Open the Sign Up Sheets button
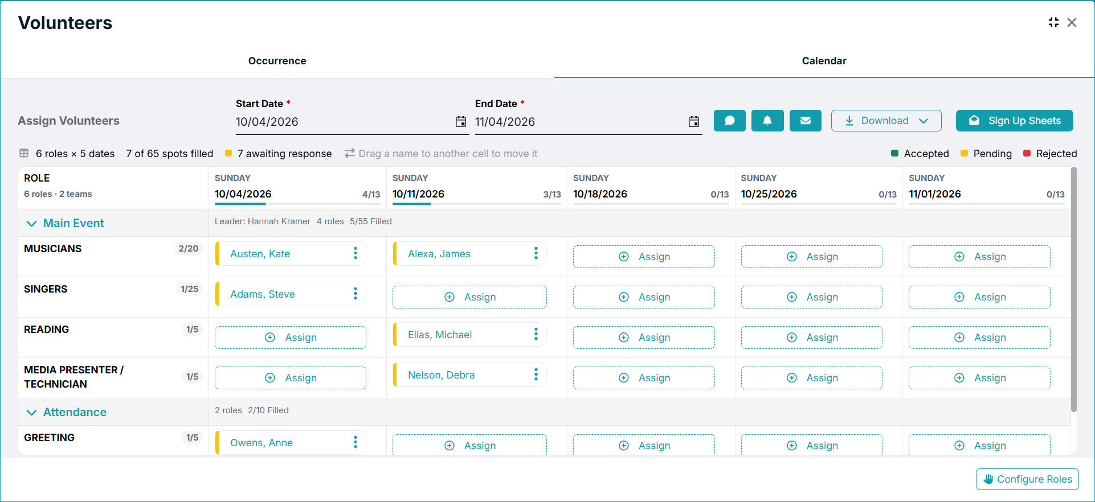1095x502 pixels. pos(1015,121)
